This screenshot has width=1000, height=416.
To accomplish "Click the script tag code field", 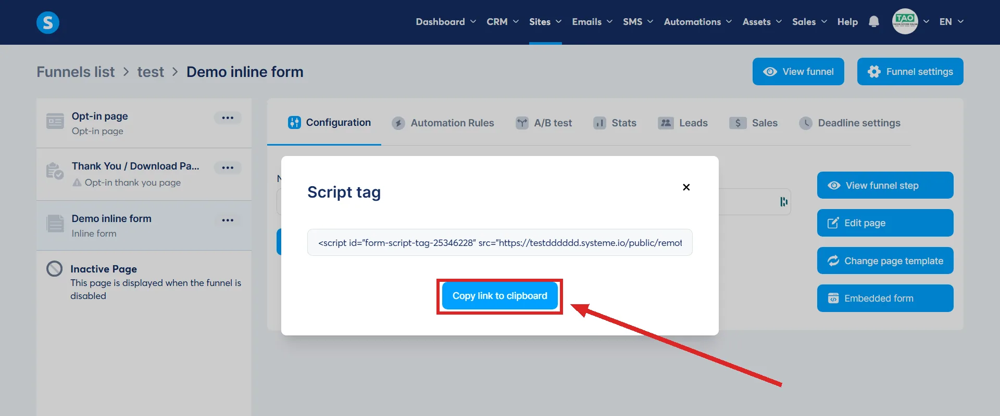I will click(x=500, y=243).
